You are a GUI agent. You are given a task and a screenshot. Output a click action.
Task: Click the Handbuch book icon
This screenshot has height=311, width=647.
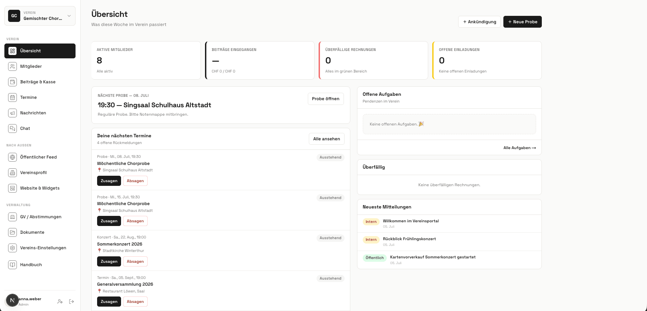pos(12,265)
